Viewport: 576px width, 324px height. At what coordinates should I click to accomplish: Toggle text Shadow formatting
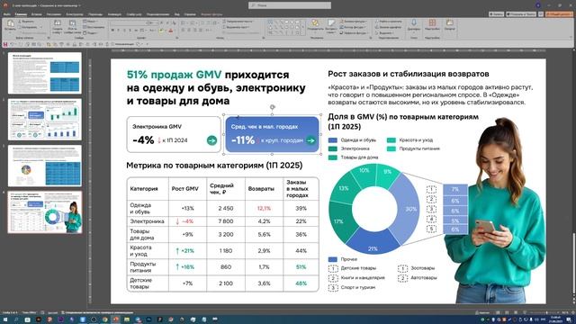(130, 30)
